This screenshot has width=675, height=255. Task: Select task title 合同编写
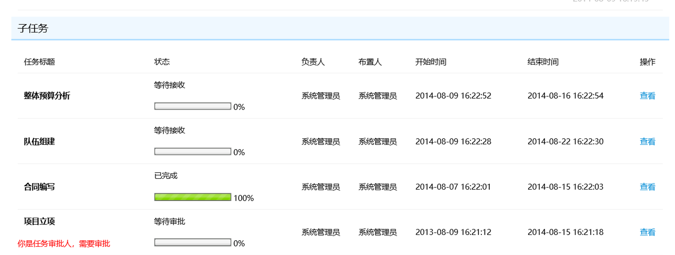(x=39, y=187)
